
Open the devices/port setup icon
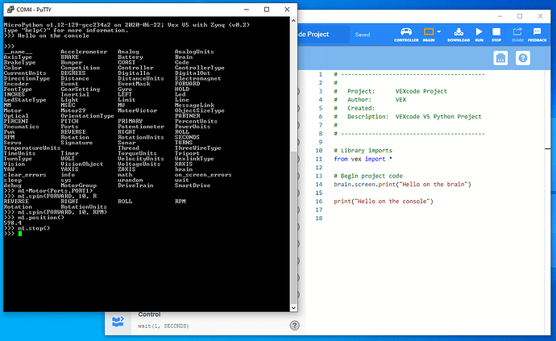pyautogui.click(x=500, y=58)
